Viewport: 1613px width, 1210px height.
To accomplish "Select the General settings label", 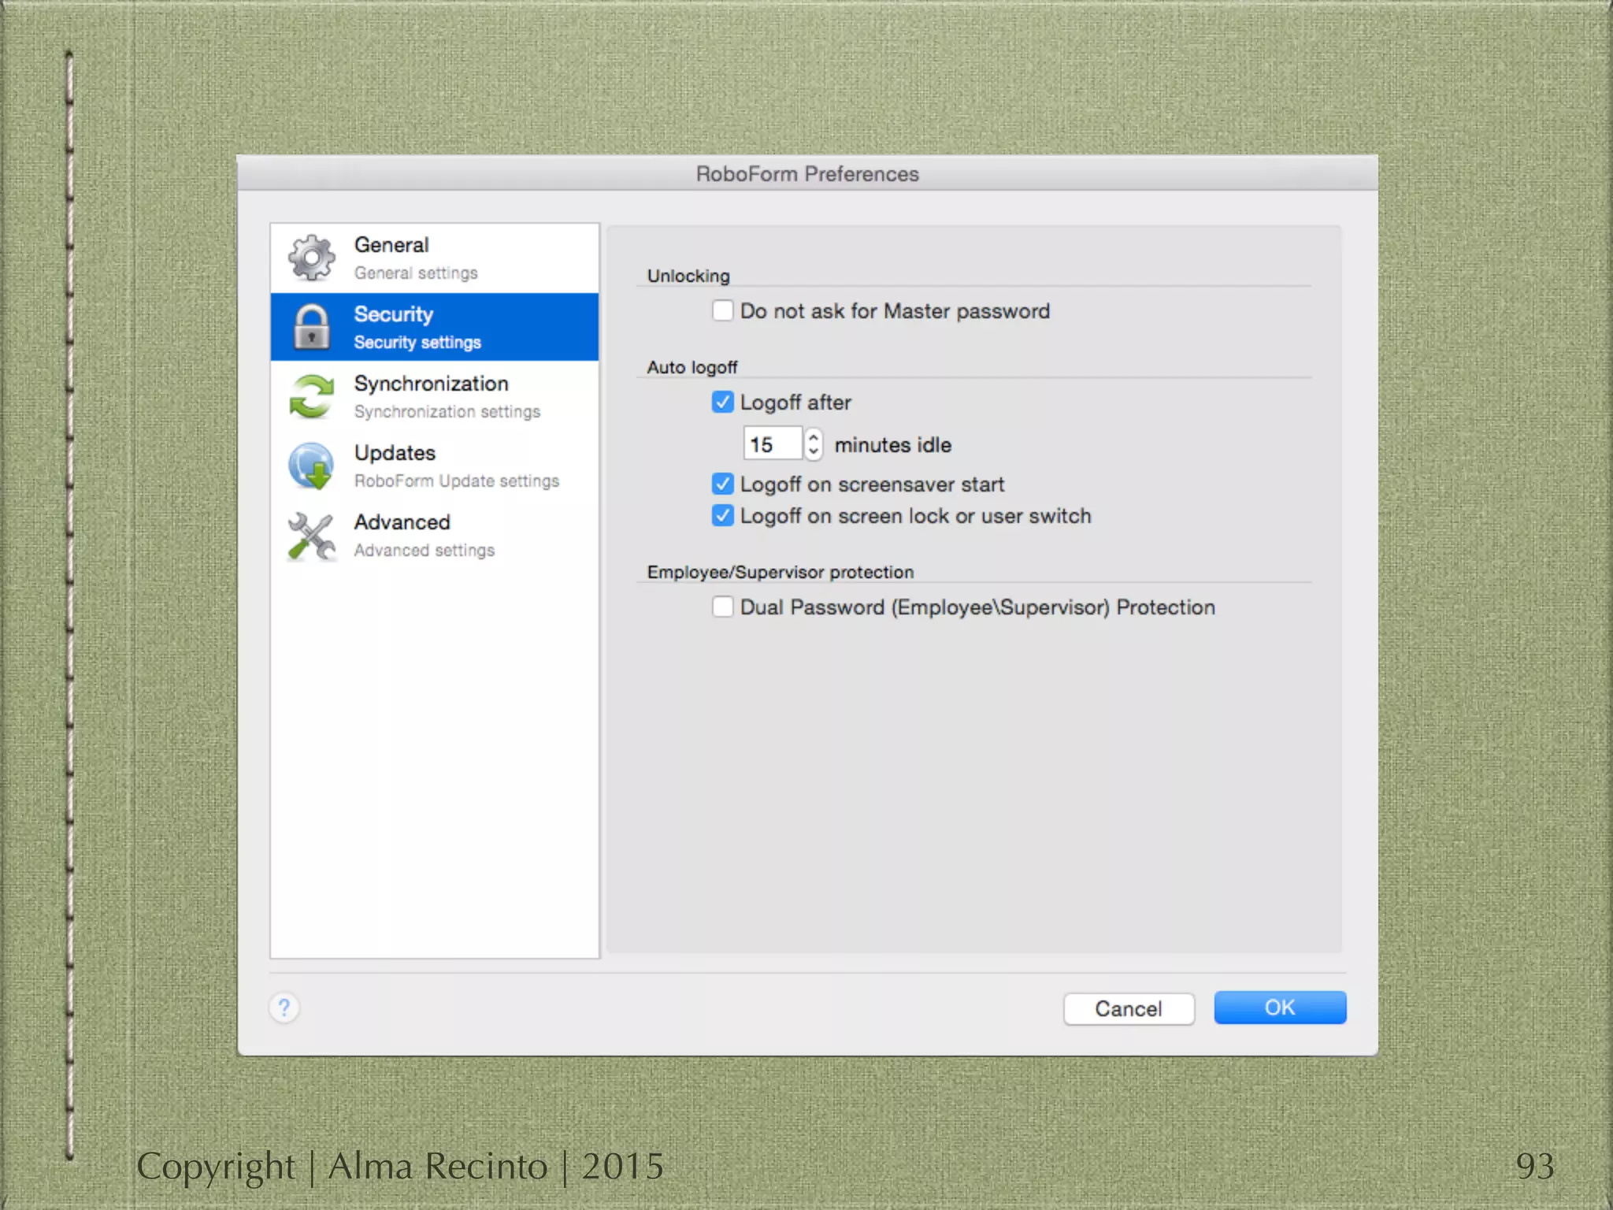I will [x=416, y=273].
